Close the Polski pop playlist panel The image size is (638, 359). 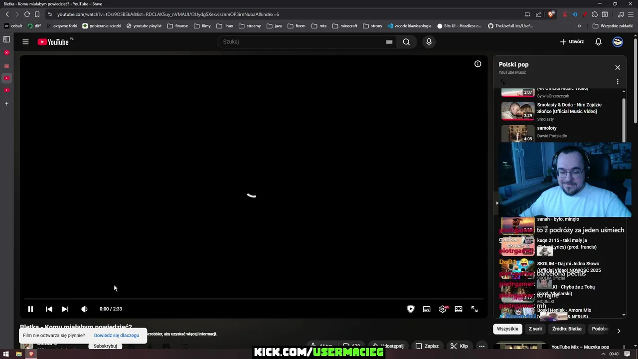point(618,67)
